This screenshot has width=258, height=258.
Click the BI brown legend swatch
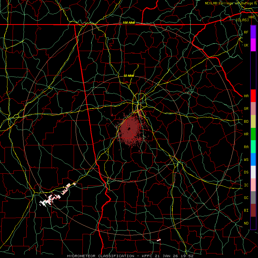click(x=253, y=210)
